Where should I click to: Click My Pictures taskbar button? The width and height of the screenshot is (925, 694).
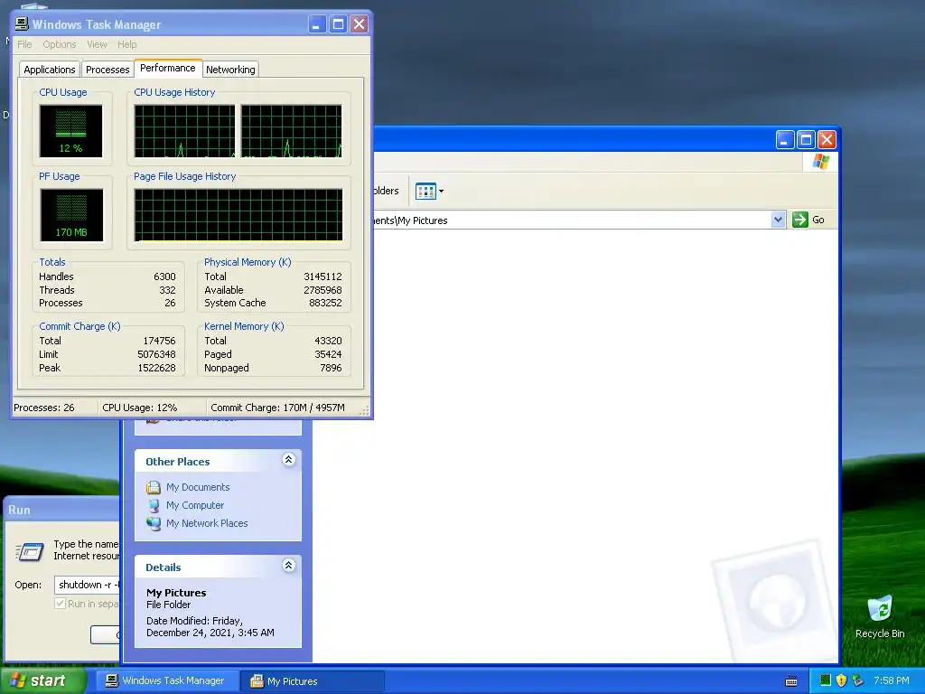click(x=313, y=681)
